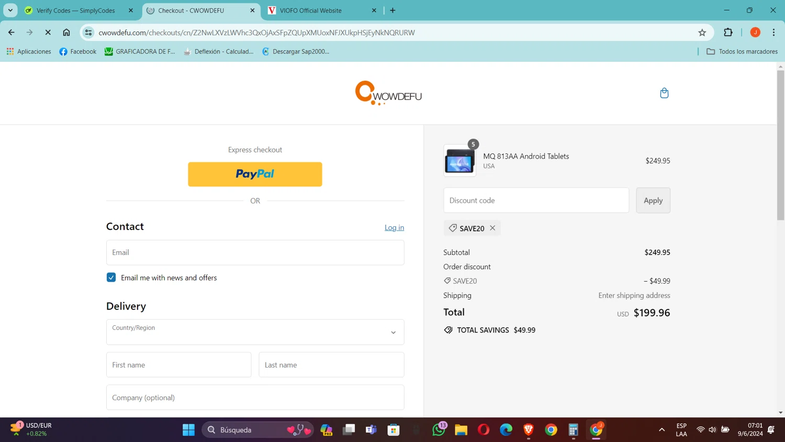
Task: Open the Wi-Fi network tray icon
Action: click(700, 430)
